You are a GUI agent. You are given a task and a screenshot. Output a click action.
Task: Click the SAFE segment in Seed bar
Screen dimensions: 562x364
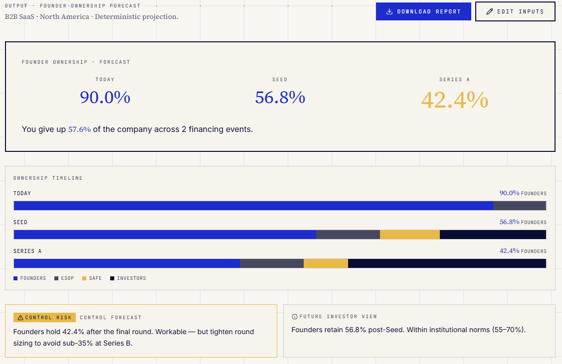(x=410, y=235)
